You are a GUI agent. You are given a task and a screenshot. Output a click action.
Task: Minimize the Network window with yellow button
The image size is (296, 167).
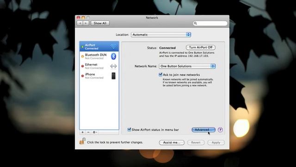83,18
